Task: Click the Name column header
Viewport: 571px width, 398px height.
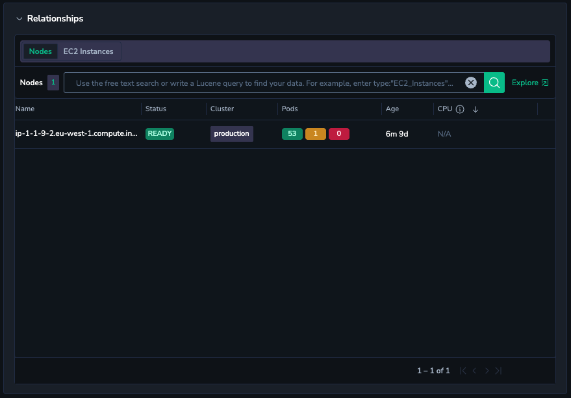Action: (25, 109)
